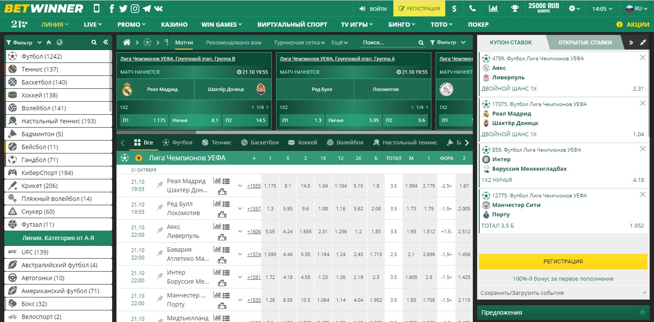
Task: Click the dollar payments icon
Action: 454,8
